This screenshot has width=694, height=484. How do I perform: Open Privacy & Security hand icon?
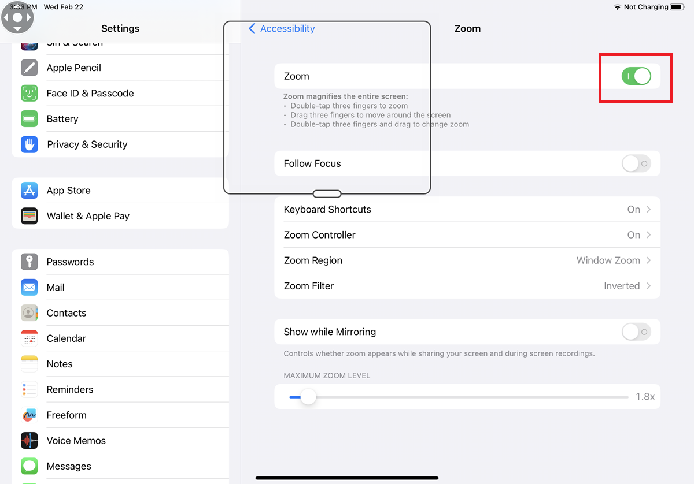point(29,144)
